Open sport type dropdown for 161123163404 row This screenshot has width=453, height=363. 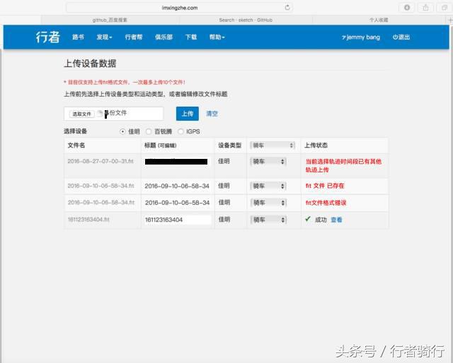click(x=268, y=220)
